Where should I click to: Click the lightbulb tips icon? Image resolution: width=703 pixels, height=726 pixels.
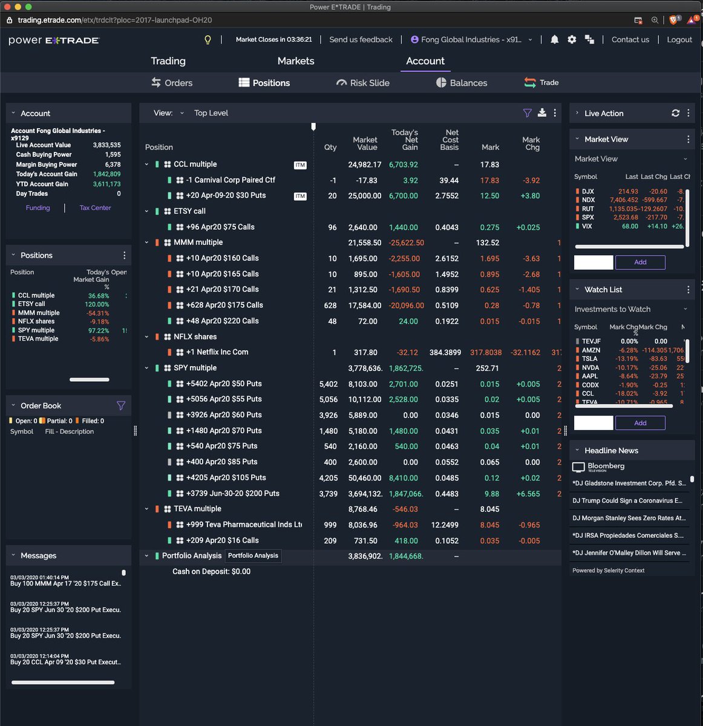(x=208, y=39)
